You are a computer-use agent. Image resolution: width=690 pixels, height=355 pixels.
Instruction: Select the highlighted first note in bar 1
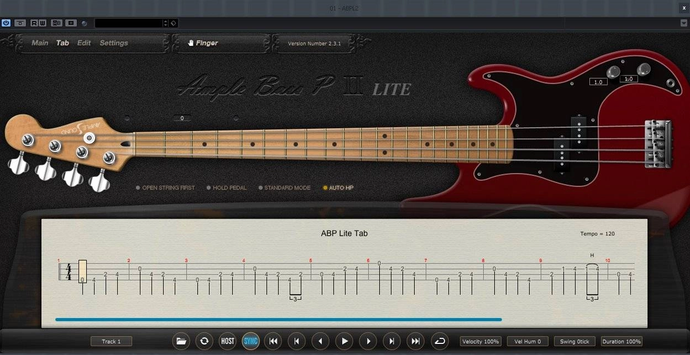point(82,271)
